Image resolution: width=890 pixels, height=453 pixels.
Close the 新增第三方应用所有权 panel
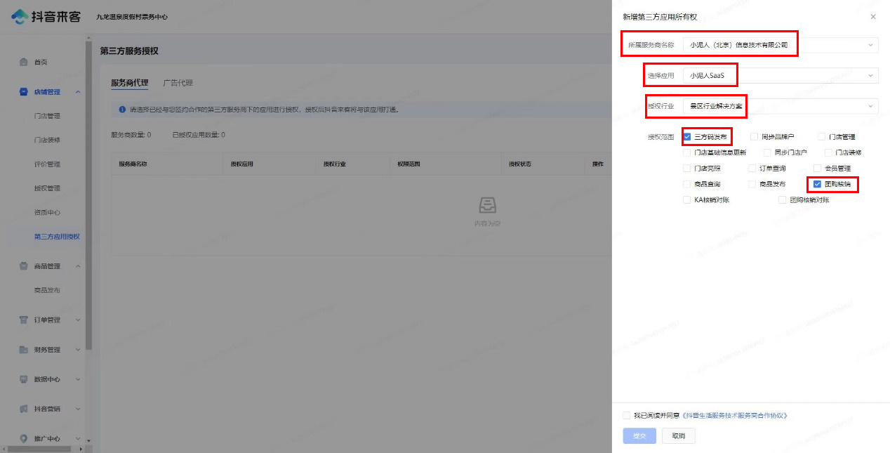(x=873, y=17)
